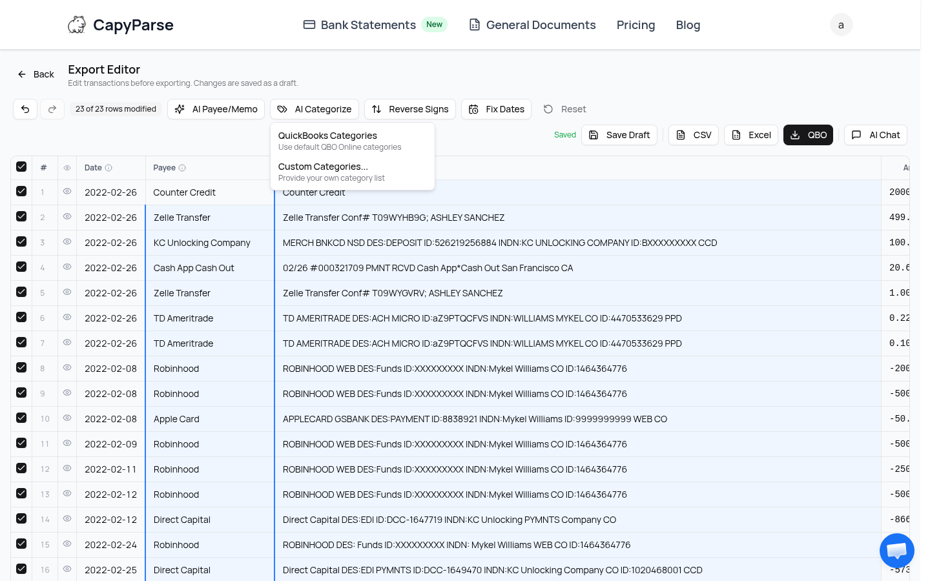This screenshot has width=930, height=581.
Task: Uncheck the select-all checkbox in the header
Action: [21, 167]
